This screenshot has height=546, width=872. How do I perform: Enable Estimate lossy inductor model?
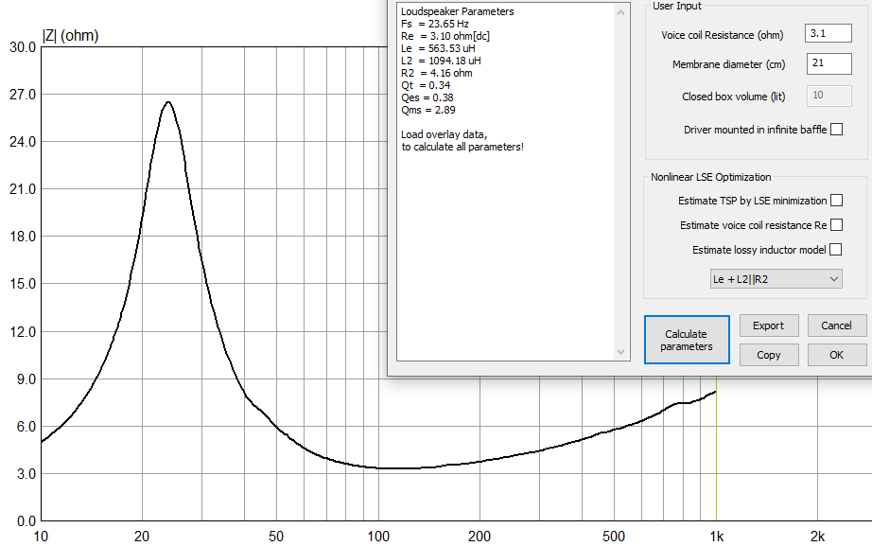(836, 250)
